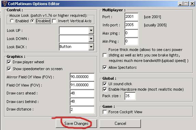Click the Info port field containing 2005
The height and width of the screenshot is (130, 196).
point(131,25)
